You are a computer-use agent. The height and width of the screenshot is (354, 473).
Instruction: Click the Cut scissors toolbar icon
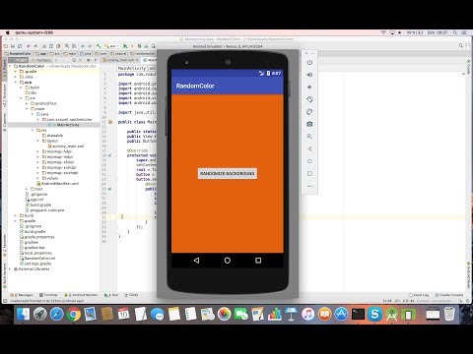(44, 46)
